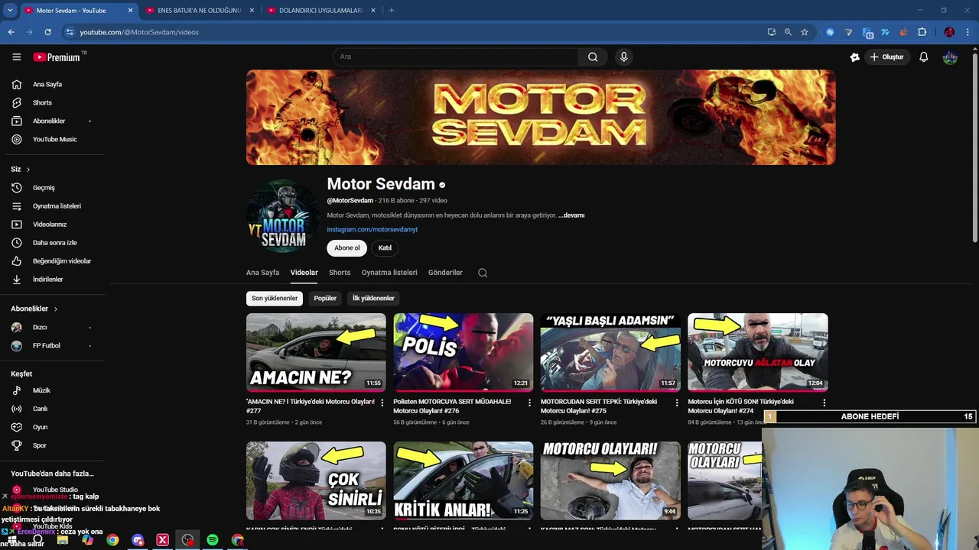Open the translate extension with badge 12
This screenshot has width=979, height=550.
[x=867, y=33]
